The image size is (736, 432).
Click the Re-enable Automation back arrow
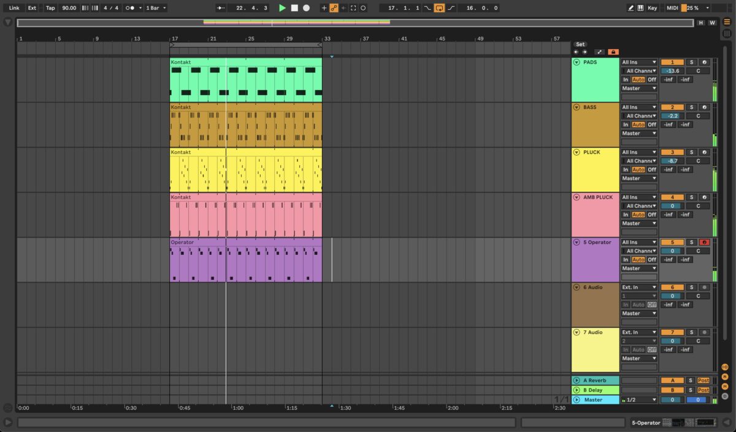pos(343,8)
